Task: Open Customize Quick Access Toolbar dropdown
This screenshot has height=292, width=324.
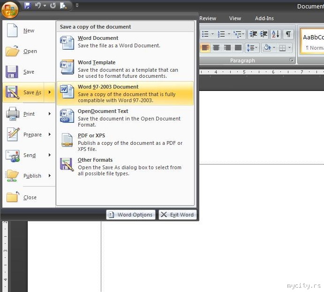Action: [x=77, y=6]
